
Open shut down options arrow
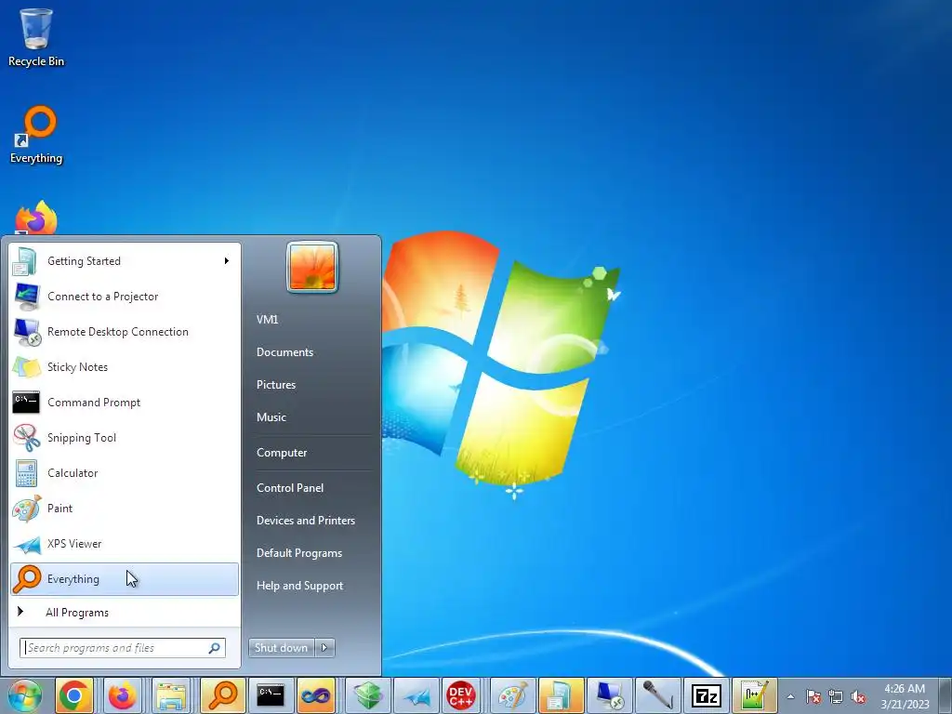point(324,648)
